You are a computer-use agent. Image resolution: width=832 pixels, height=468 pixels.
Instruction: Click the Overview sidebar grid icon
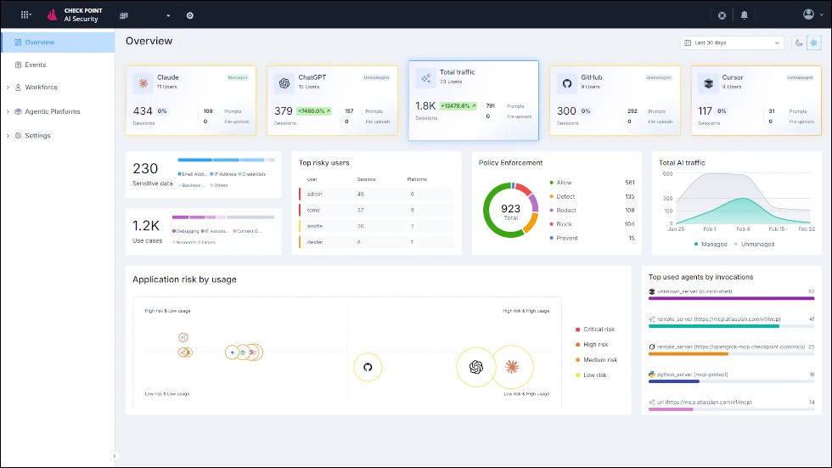pyautogui.click(x=18, y=42)
